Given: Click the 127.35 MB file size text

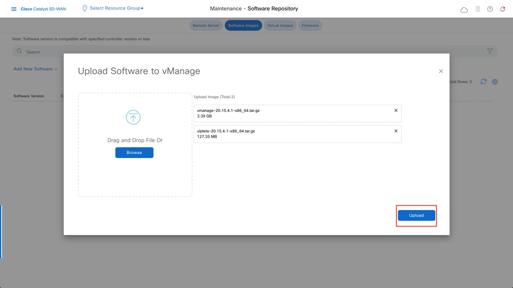Looking at the screenshot, I should click(x=207, y=137).
